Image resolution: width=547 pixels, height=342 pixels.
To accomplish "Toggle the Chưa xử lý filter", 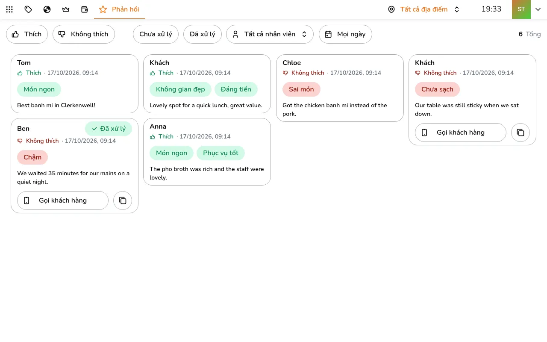I will pyautogui.click(x=156, y=34).
